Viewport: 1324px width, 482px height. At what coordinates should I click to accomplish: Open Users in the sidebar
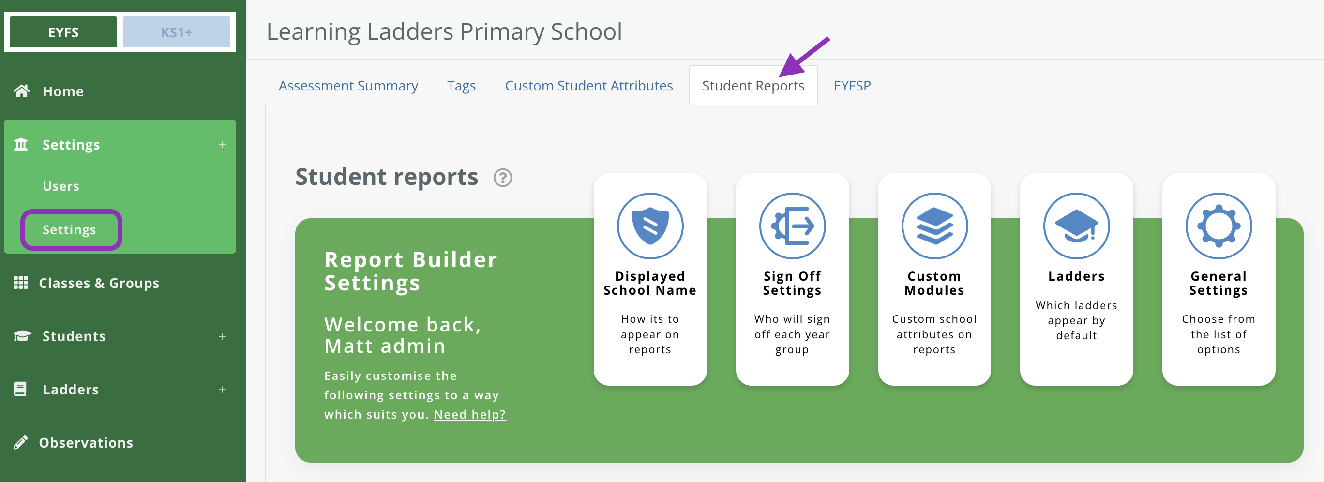tap(60, 186)
